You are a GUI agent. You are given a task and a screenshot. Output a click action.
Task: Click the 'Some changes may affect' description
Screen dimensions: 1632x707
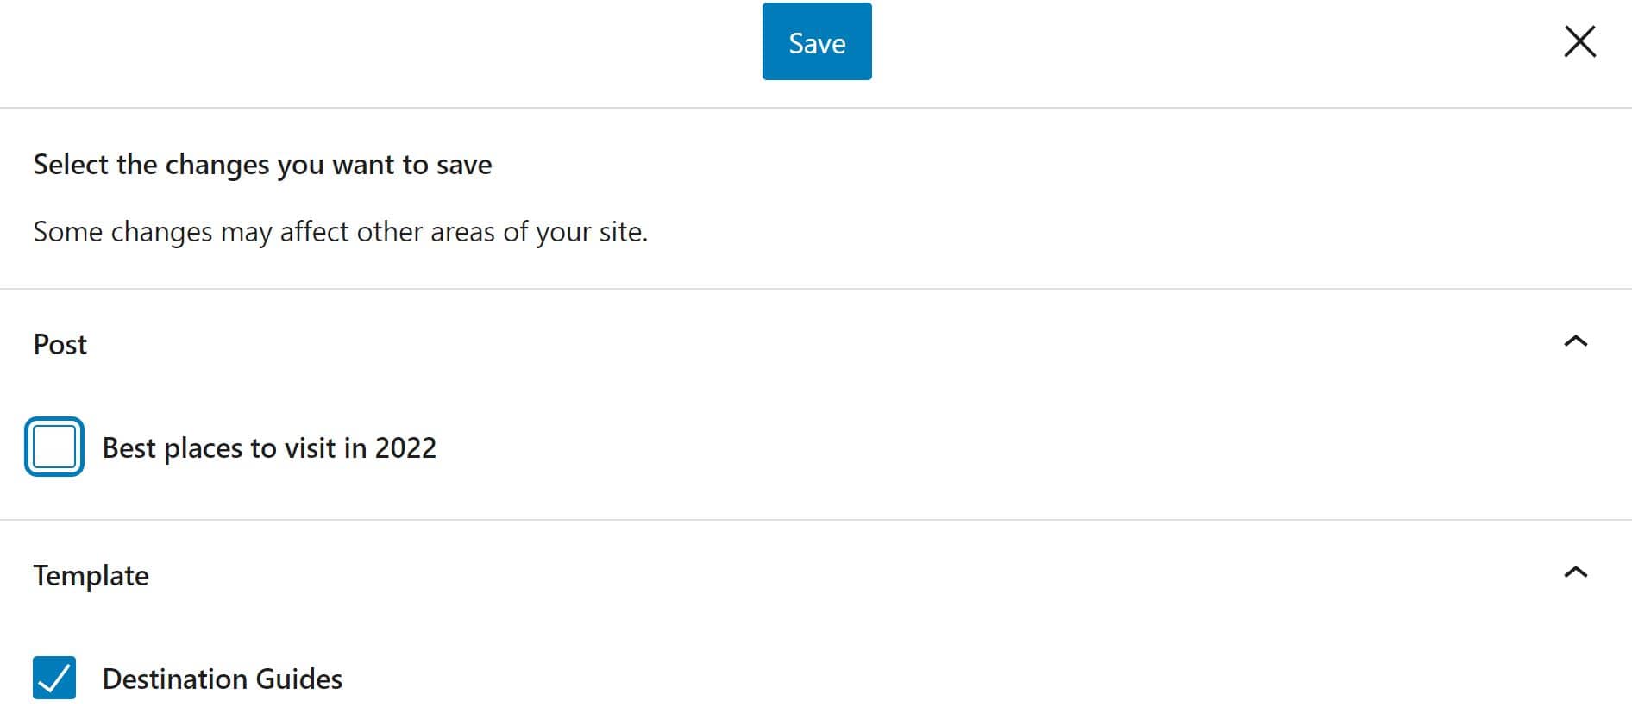point(340,232)
